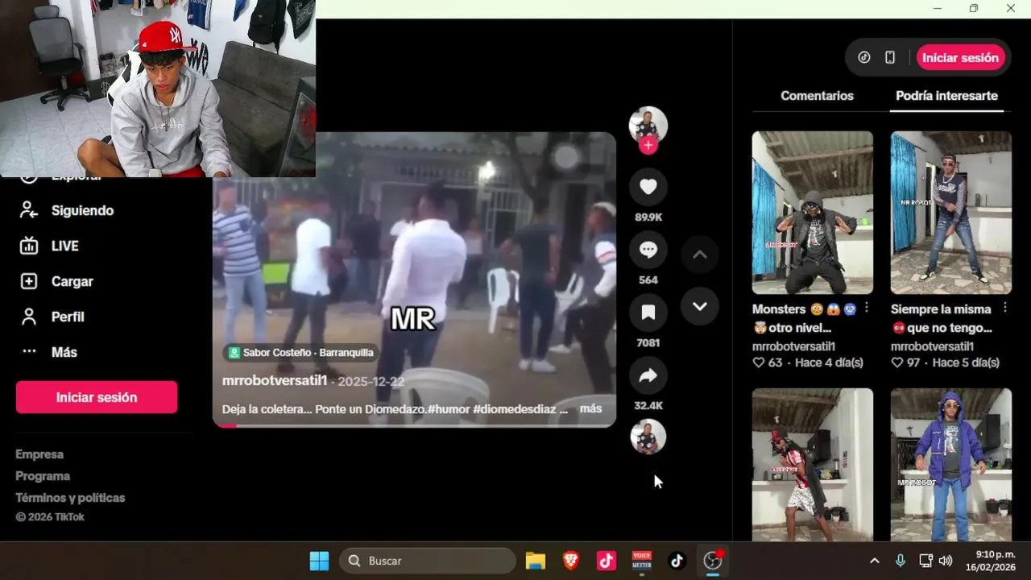Open video thumbnail with red cap dancer
Screen dimensions: 1031x580
point(812,464)
